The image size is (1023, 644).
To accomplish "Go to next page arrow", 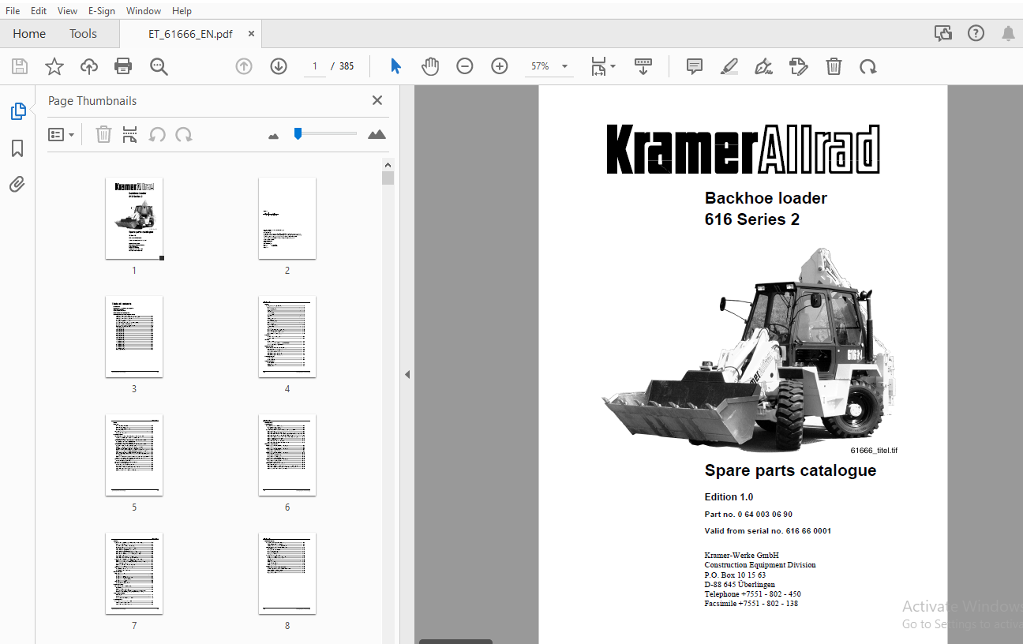I will [279, 66].
